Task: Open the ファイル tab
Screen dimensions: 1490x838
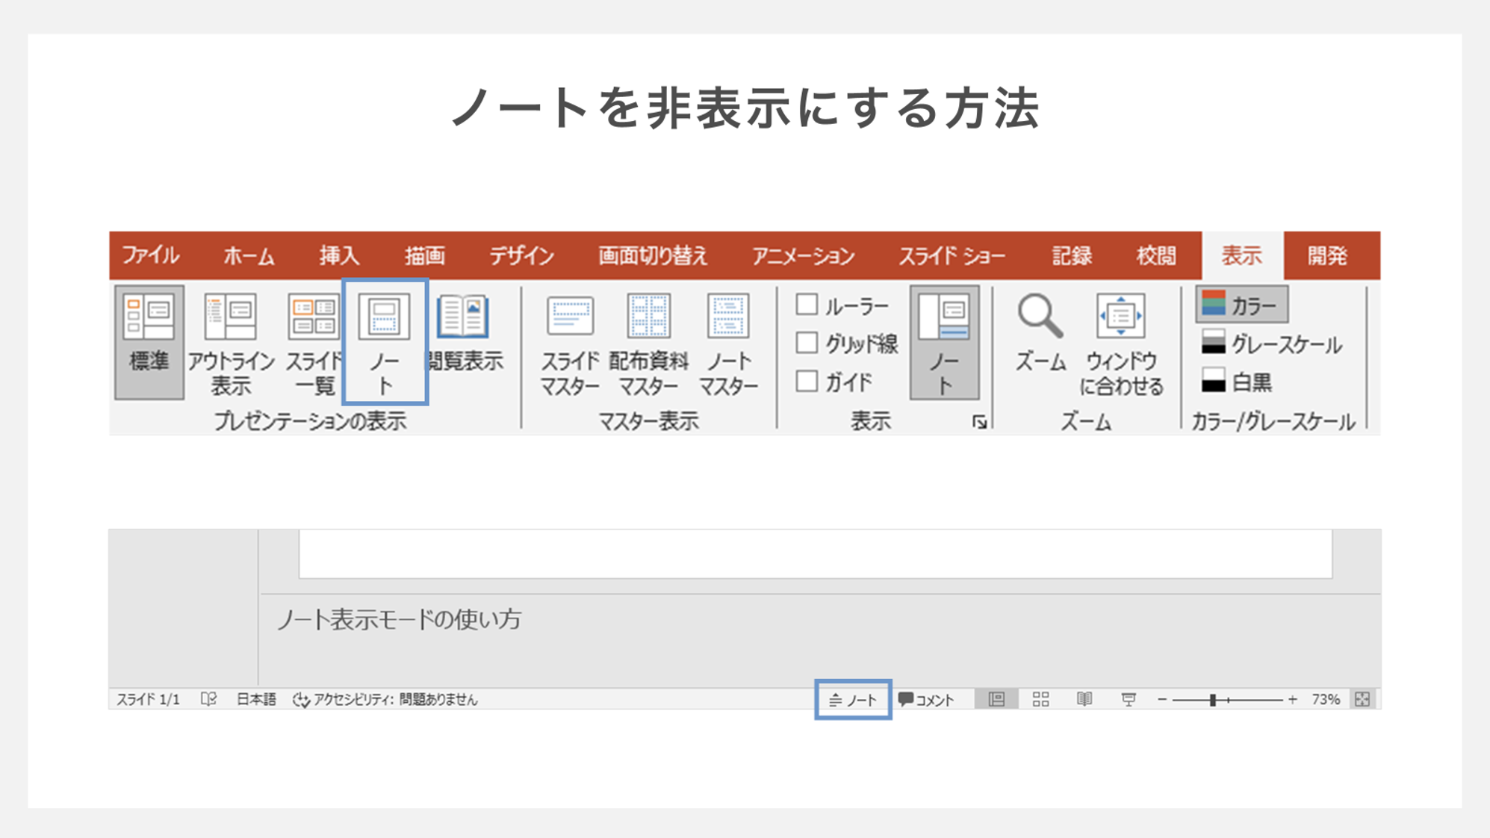Action: coord(151,255)
